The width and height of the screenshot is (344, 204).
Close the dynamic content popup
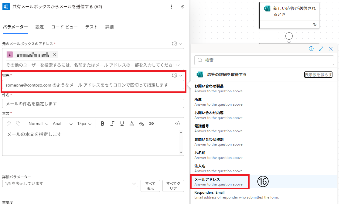[331, 49]
